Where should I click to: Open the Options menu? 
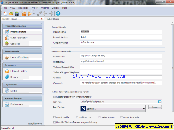click(55, 8)
